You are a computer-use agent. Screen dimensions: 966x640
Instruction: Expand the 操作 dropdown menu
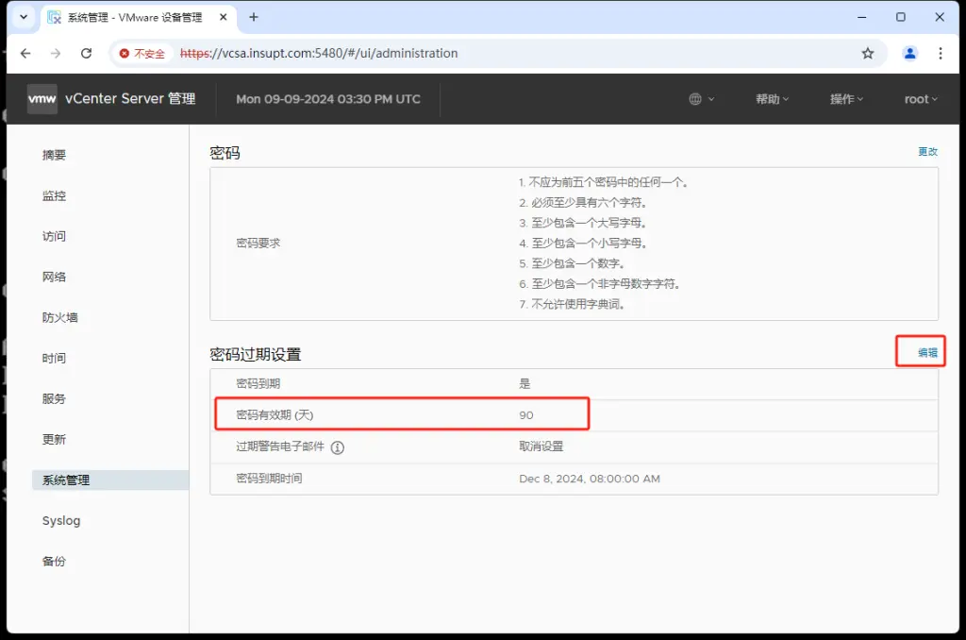[846, 99]
